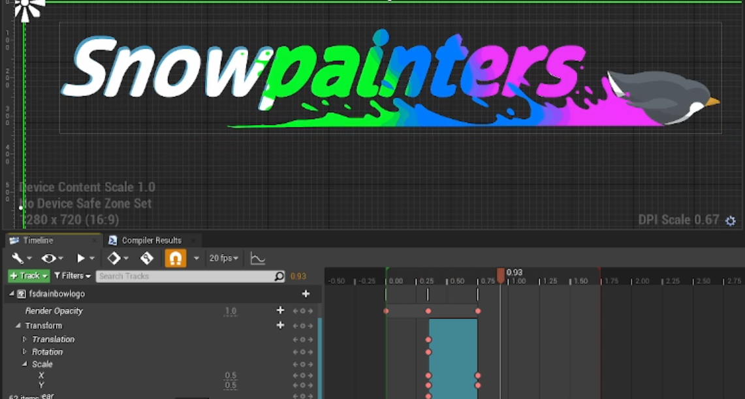Screen dimensions: 745x399
Task: Switch to the Compiler Results tab
Action: [x=151, y=241]
